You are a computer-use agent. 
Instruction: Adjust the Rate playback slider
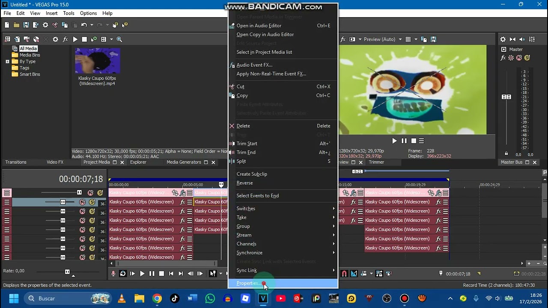[67, 272]
